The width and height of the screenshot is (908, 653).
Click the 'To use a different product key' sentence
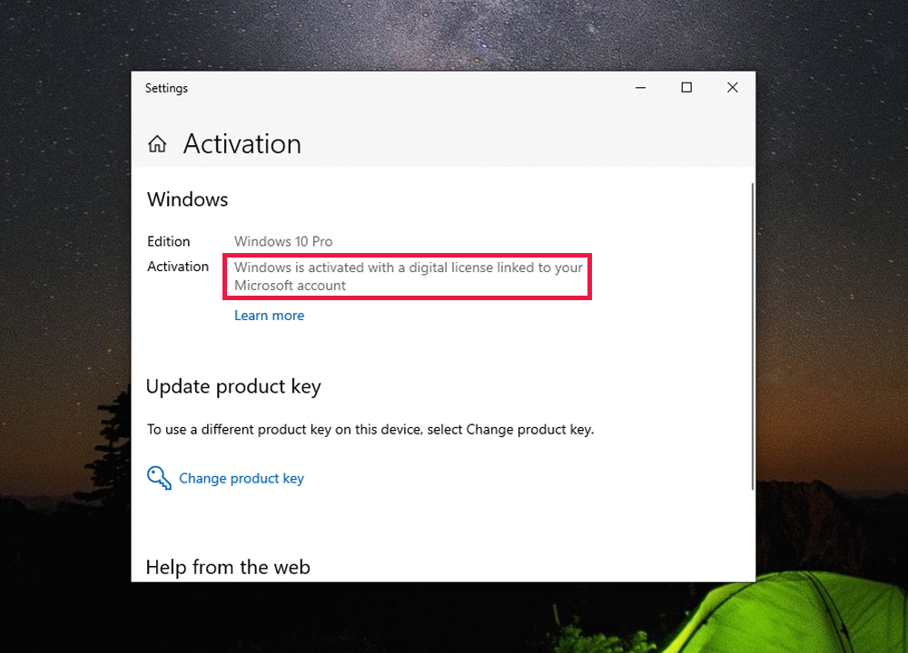click(370, 429)
